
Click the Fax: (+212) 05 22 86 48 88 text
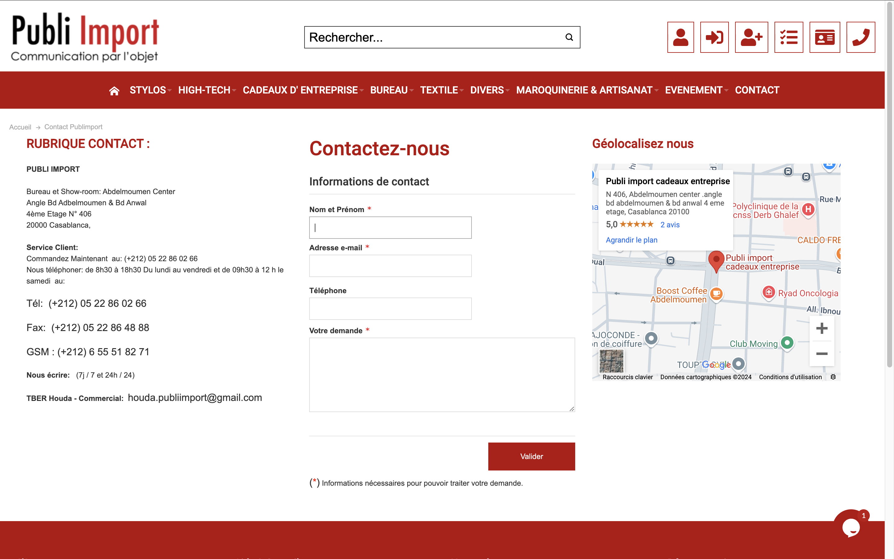(x=88, y=328)
